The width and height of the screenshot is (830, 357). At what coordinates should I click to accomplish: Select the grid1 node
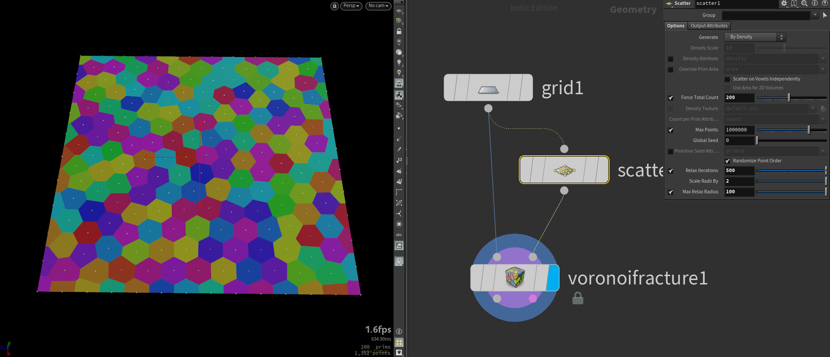(488, 88)
